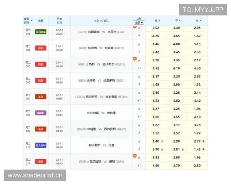The image size is (231, 185).
Task: Select draw odds 3.28 in match 007
Action: (x=176, y=92)
